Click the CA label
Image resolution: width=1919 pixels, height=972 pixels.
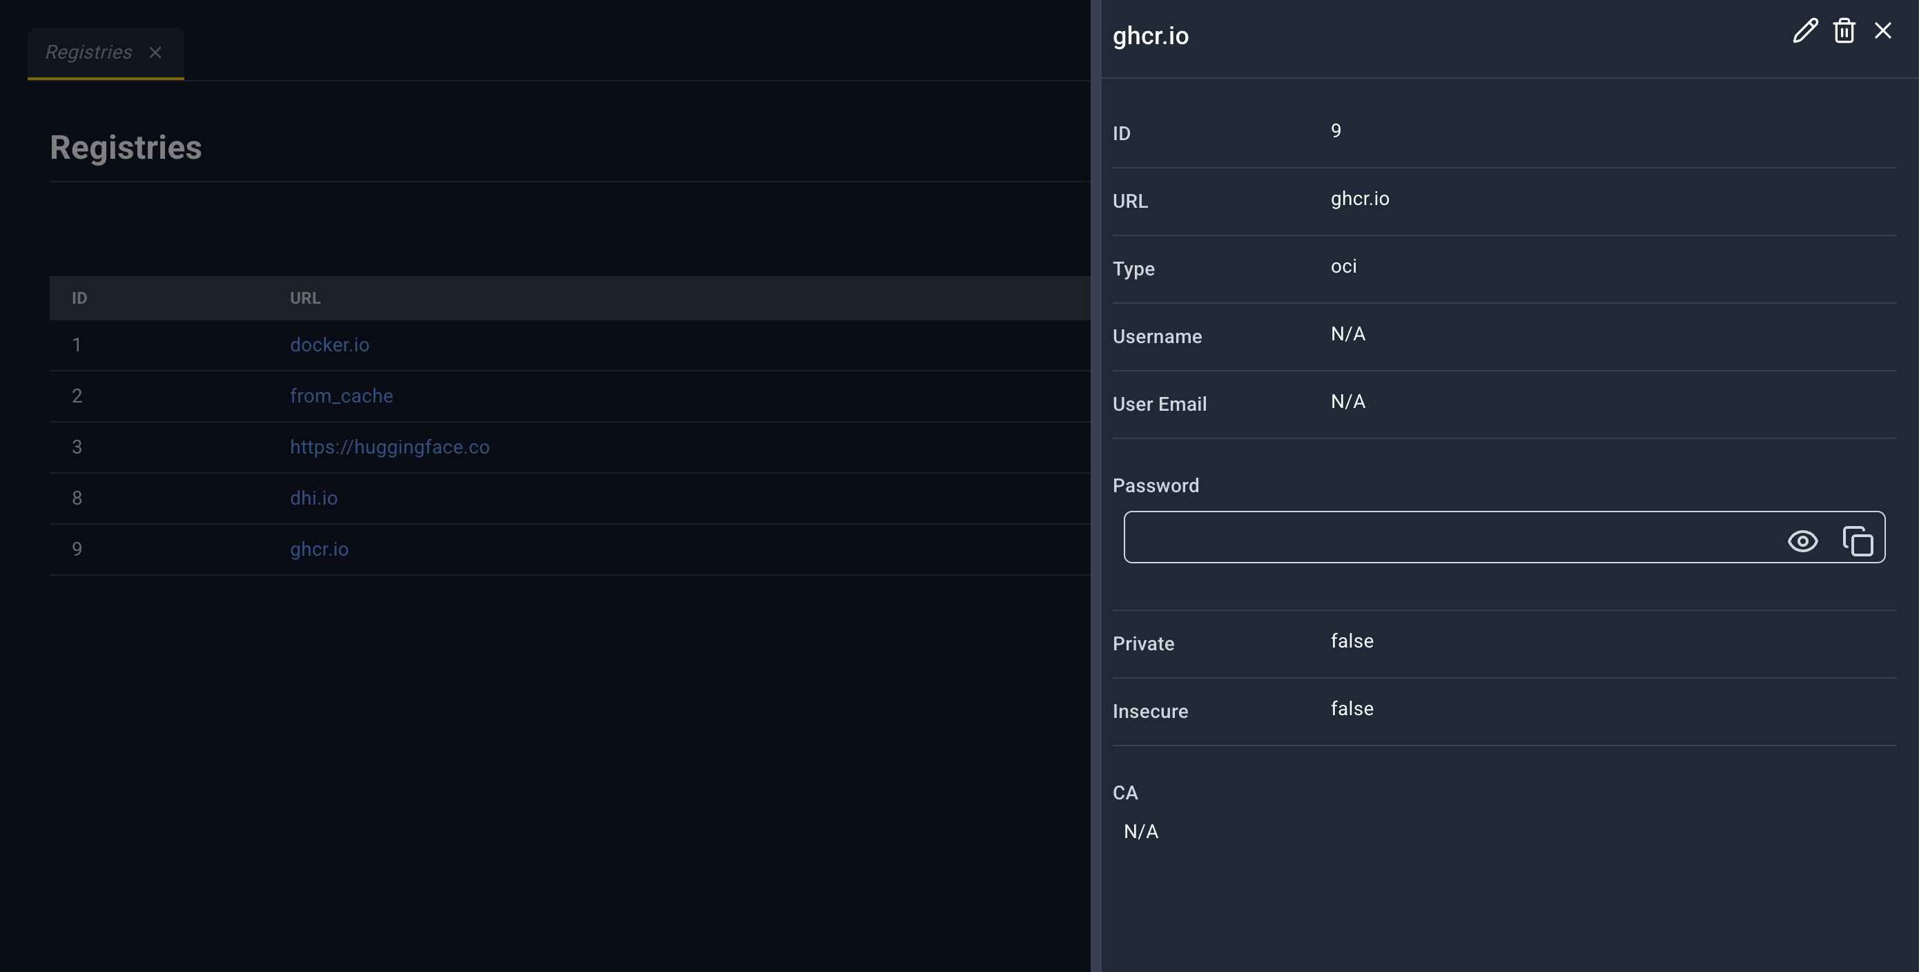click(x=1125, y=793)
